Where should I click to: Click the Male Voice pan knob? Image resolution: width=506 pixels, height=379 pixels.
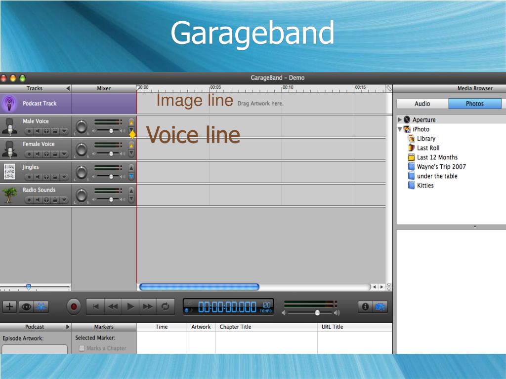(82, 126)
